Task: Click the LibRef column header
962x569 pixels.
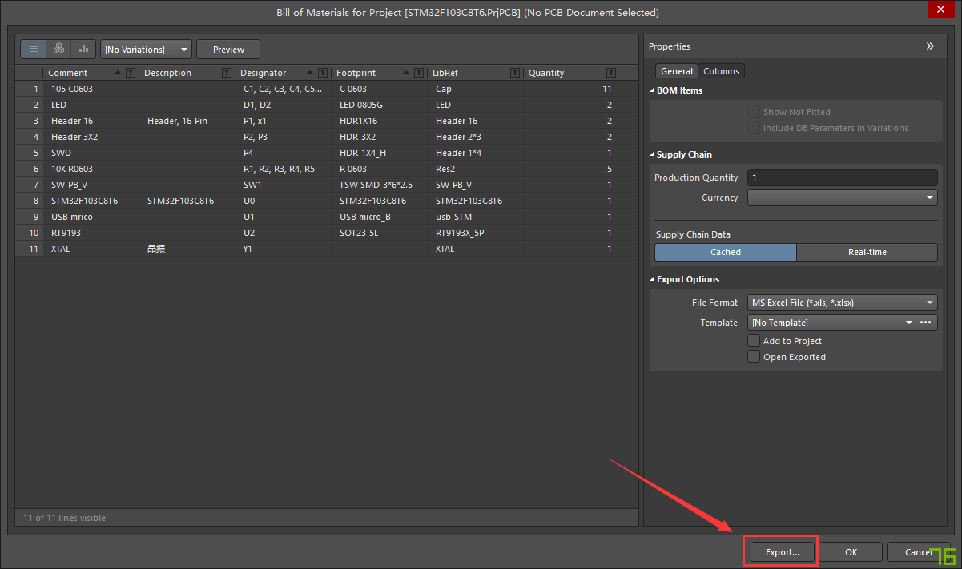Action: pos(445,73)
